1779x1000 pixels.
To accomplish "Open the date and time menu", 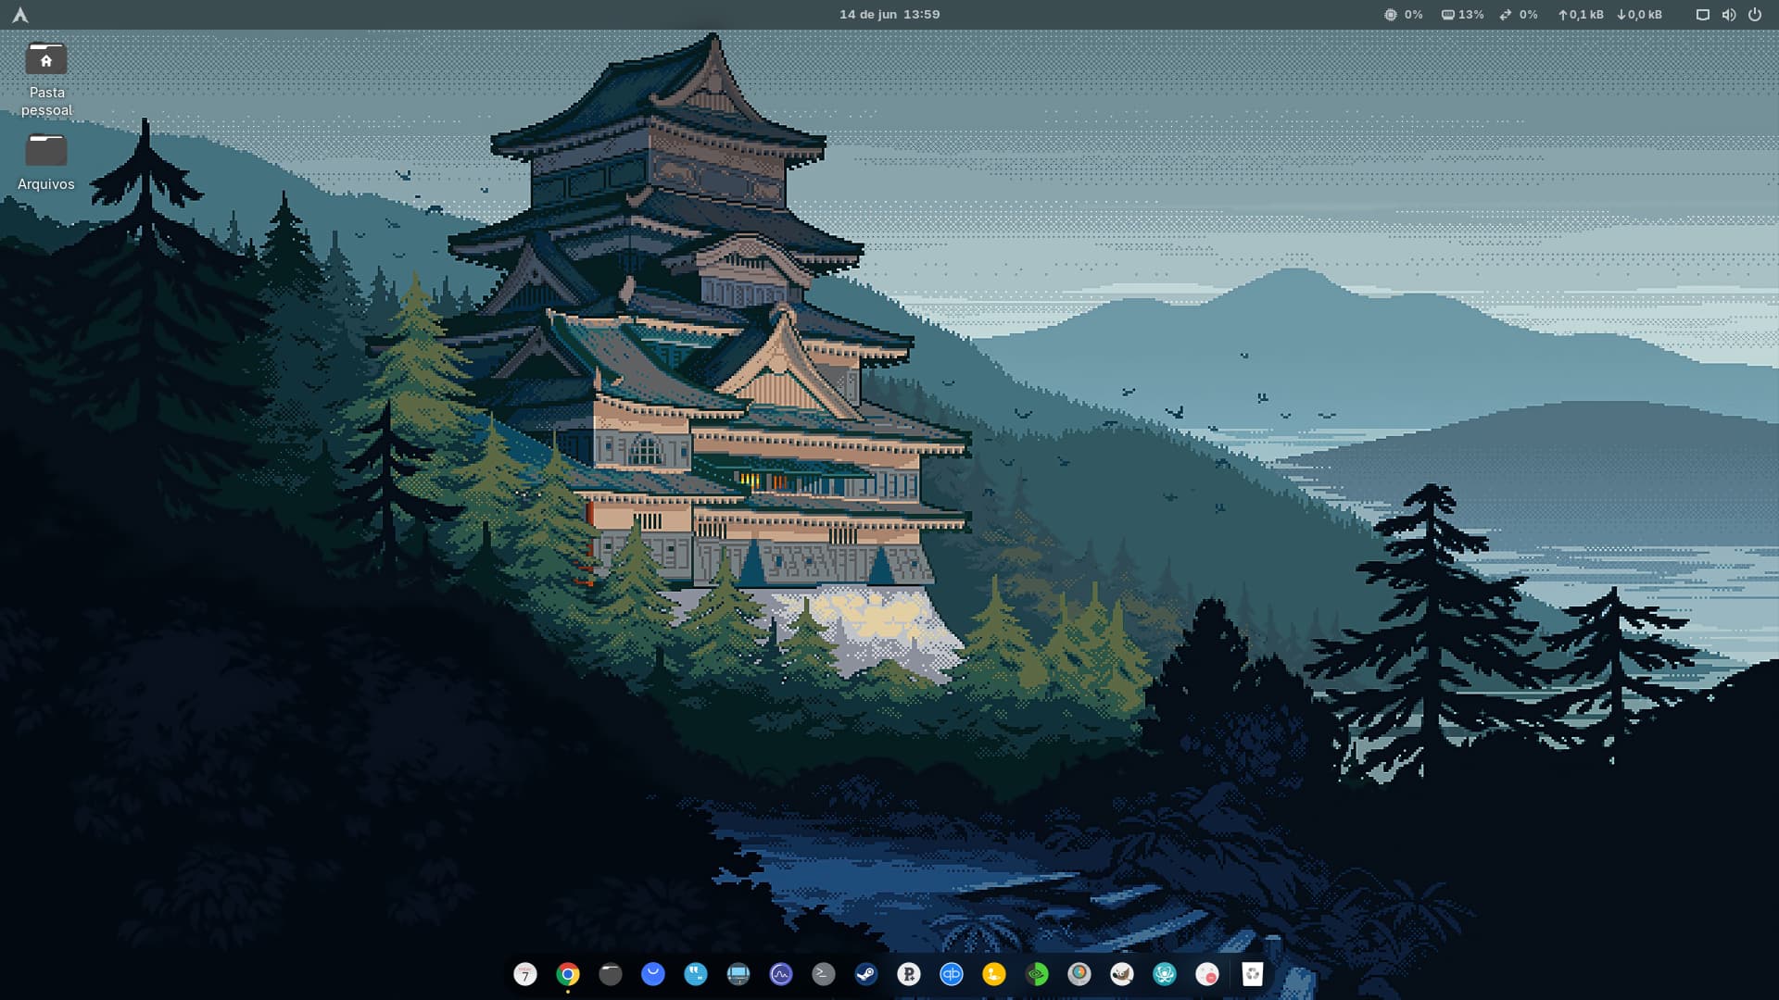I will [x=889, y=15].
